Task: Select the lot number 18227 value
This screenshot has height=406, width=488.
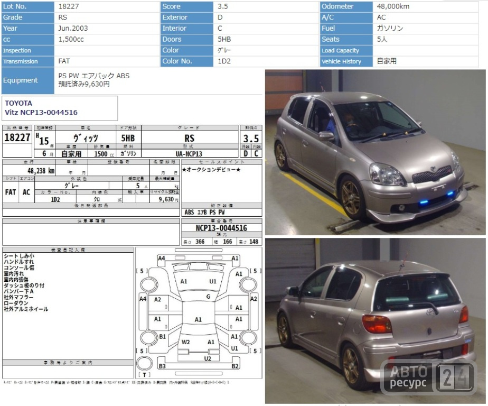Action: tap(69, 6)
